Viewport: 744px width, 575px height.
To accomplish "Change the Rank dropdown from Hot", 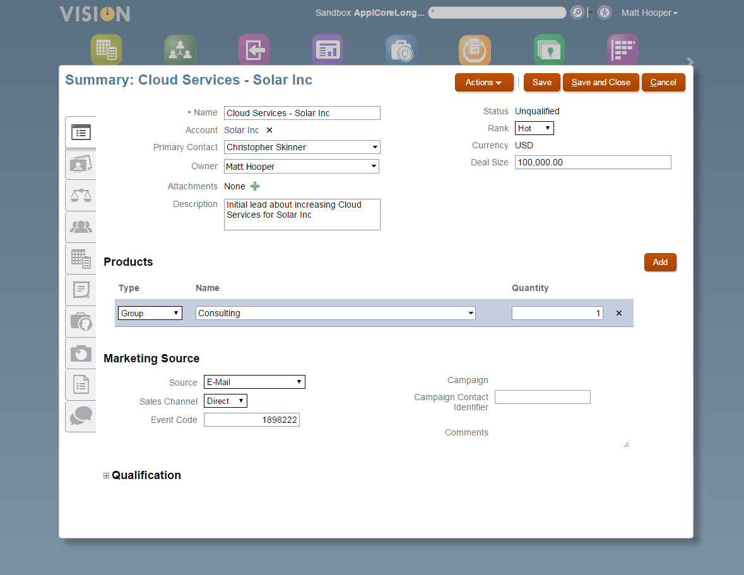I will 534,128.
